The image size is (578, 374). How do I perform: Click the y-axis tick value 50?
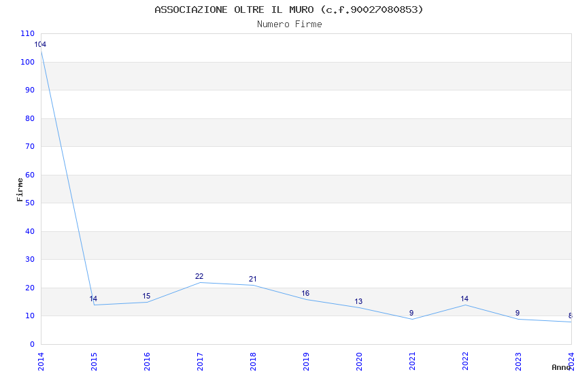(30, 203)
